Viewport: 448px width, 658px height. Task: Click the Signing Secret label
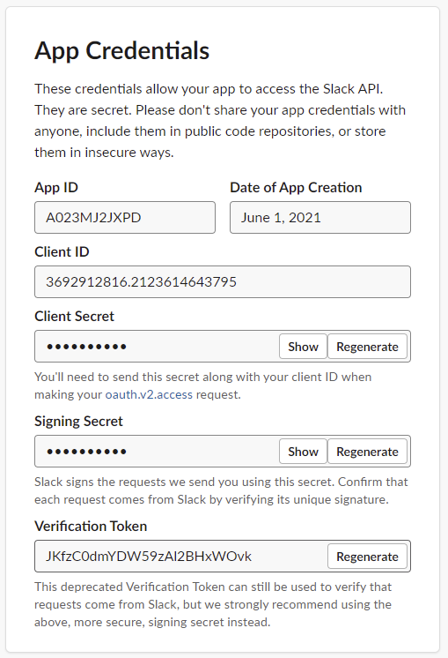[x=78, y=421]
